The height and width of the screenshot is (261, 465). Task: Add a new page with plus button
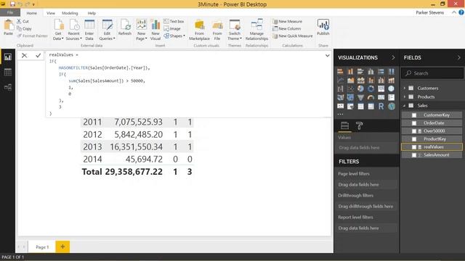(x=62, y=246)
